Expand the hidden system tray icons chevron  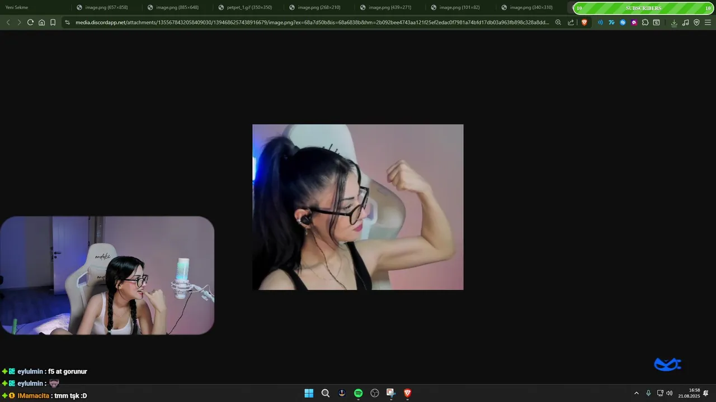[636, 393]
